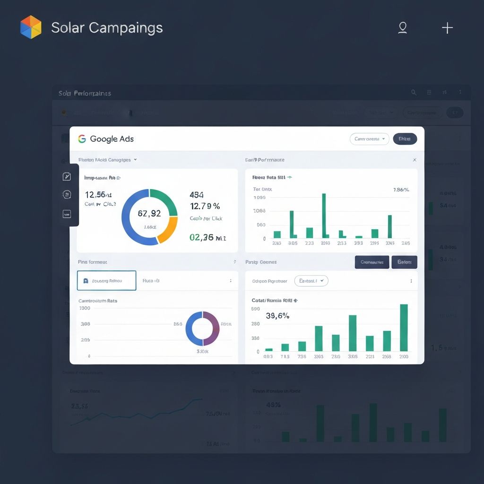
Task: Select the tallest green bar in the chart
Action: tap(404, 327)
